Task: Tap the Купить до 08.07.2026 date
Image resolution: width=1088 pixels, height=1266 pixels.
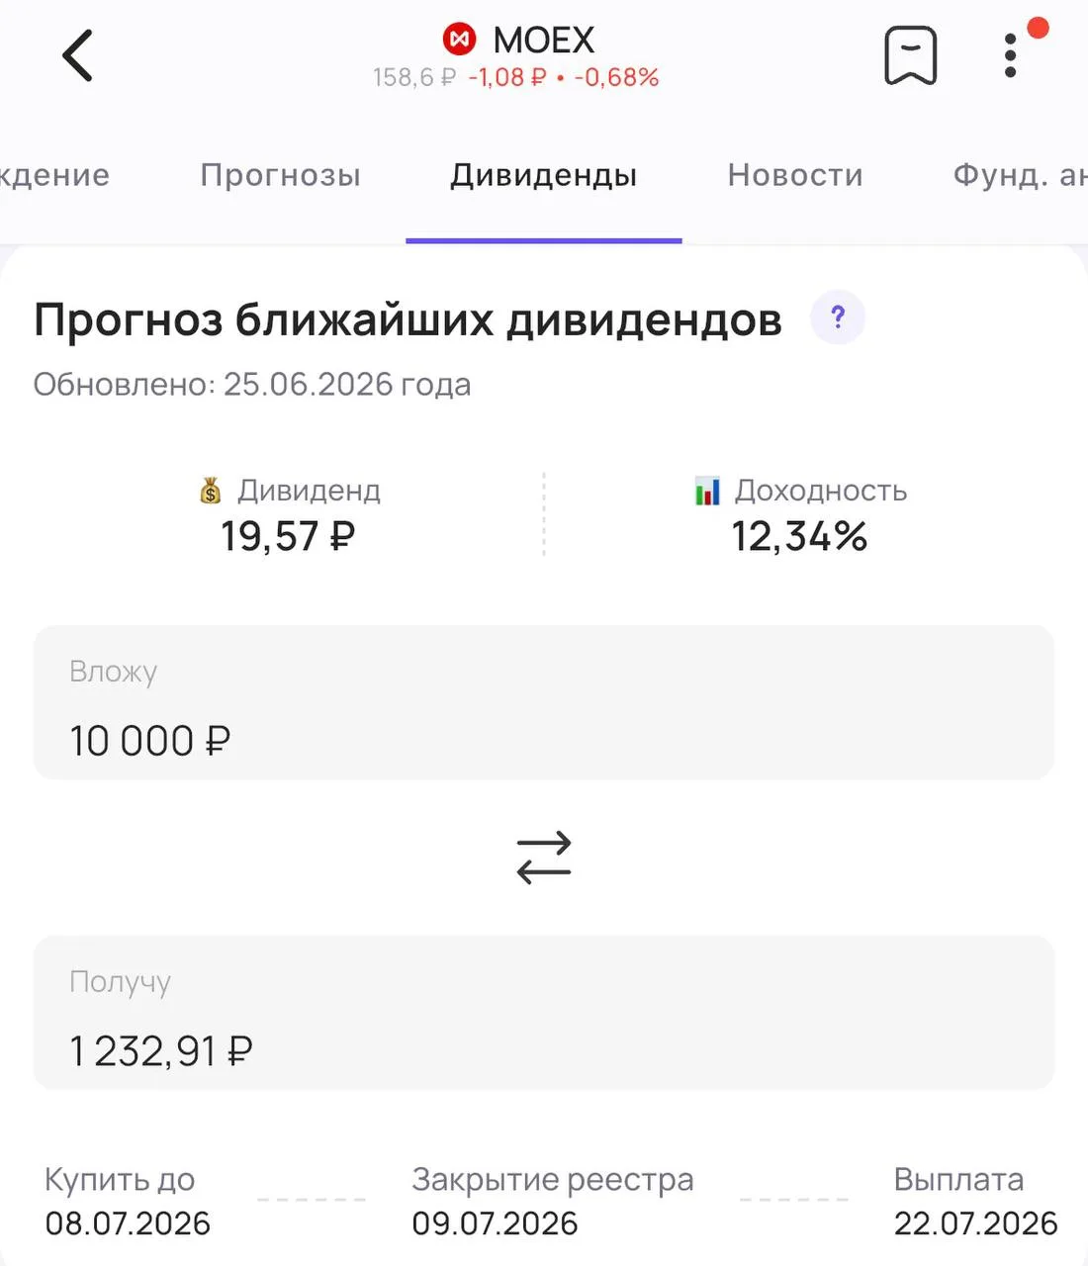Action: click(128, 1223)
